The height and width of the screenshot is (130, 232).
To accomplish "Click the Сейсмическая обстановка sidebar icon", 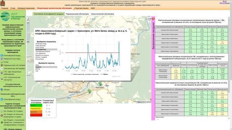I will pyautogui.click(x=2, y=69).
